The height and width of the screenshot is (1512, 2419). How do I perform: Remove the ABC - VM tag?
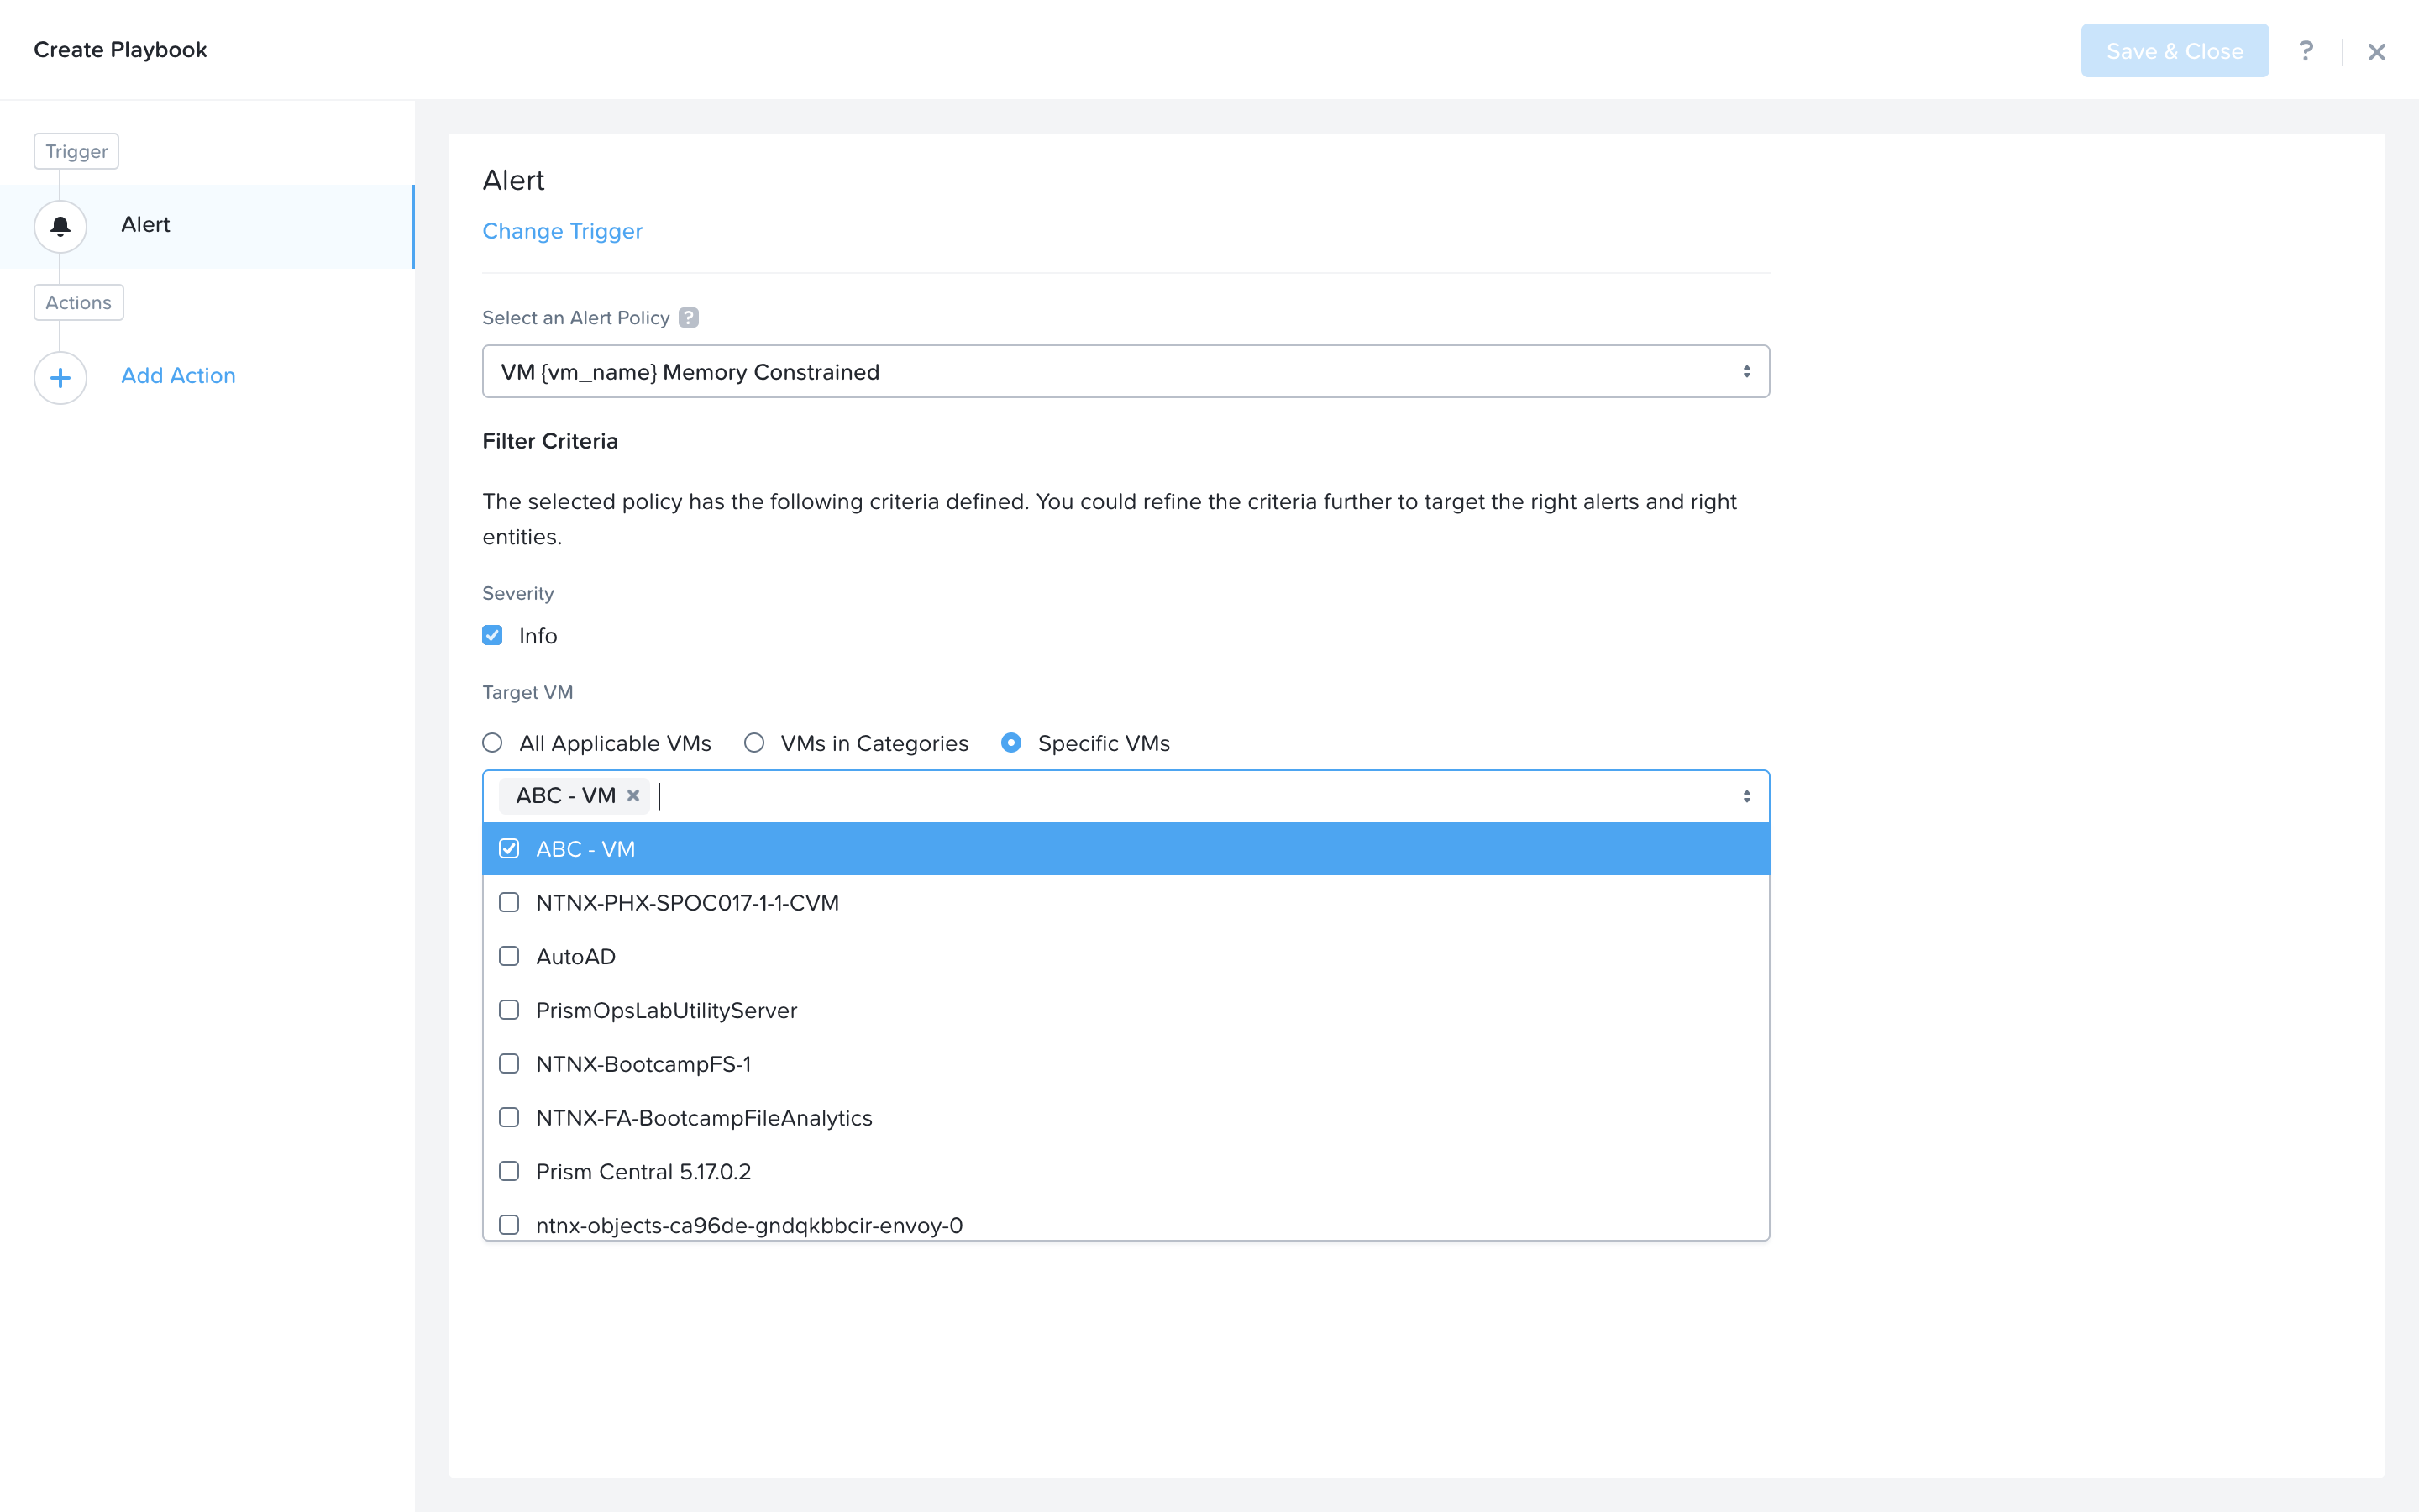click(632, 796)
